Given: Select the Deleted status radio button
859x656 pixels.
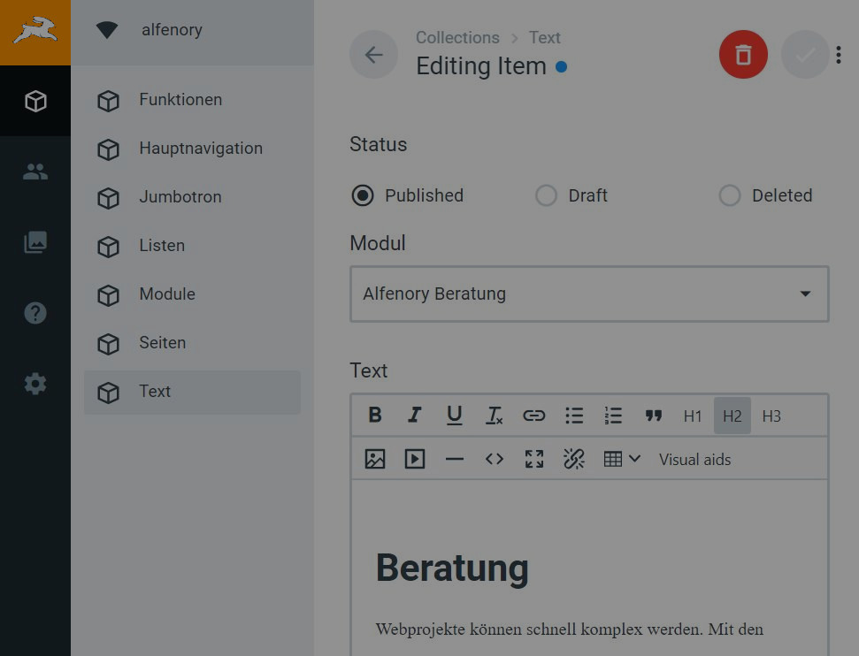Looking at the screenshot, I should tap(730, 195).
